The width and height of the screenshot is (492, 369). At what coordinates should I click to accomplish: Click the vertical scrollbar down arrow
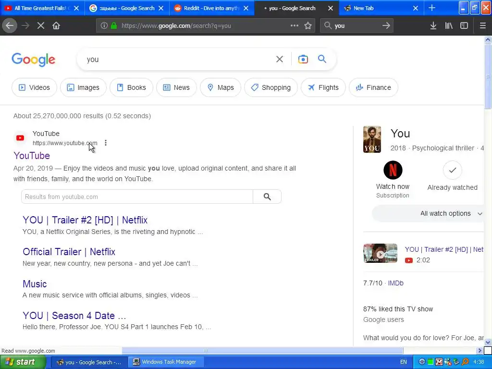[488, 342]
